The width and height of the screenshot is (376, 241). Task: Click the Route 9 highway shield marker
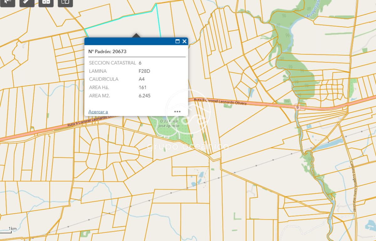[297, 108]
